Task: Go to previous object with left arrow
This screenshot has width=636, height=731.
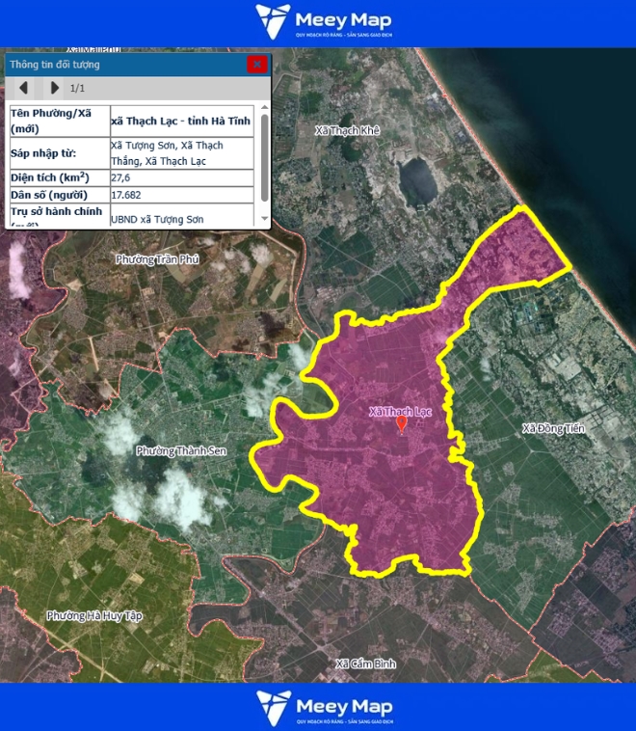Action: [x=24, y=88]
